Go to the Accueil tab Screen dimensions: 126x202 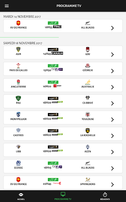[x=21, y=196]
